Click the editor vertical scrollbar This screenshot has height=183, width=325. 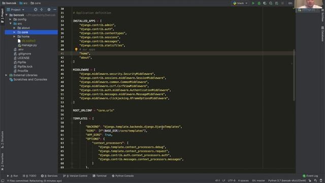click(294, 75)
